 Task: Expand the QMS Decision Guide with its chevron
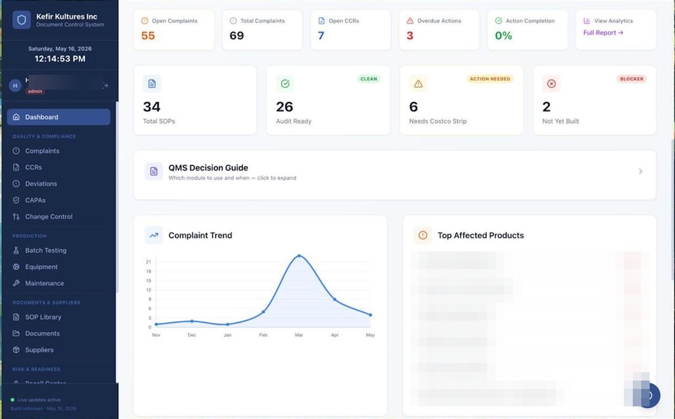click(641, 171)
